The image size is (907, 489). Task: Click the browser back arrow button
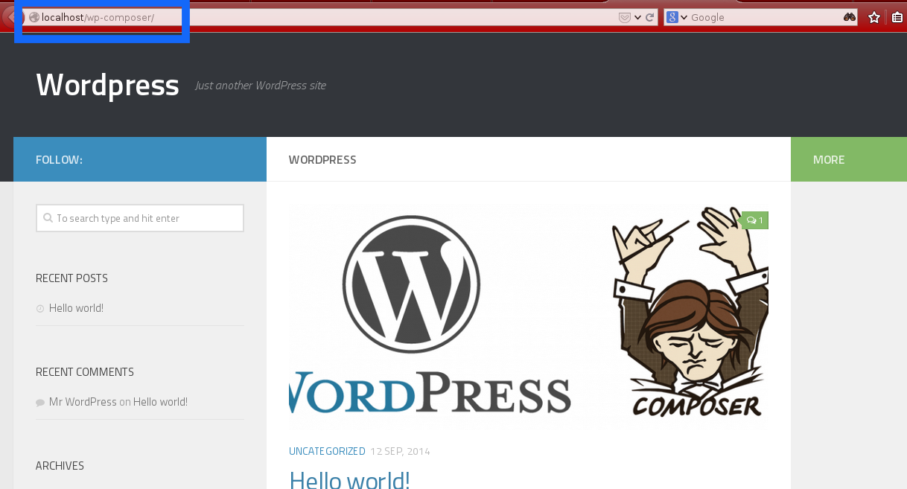pyautogui.click(x=10, y=17)
